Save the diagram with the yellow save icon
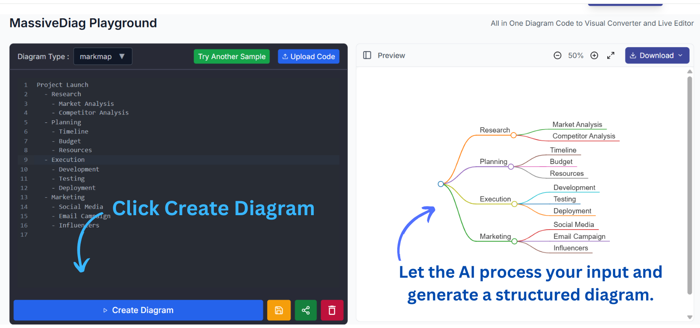 pos(279,310)
